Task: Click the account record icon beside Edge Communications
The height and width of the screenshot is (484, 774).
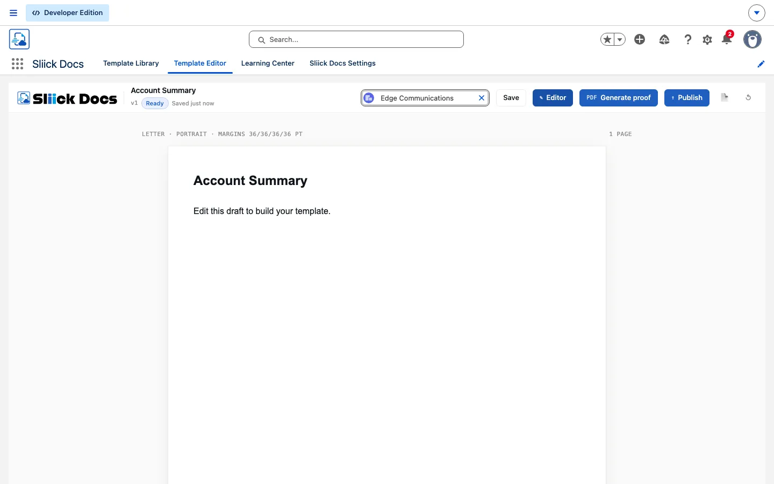Action: (x=369, y=98)
